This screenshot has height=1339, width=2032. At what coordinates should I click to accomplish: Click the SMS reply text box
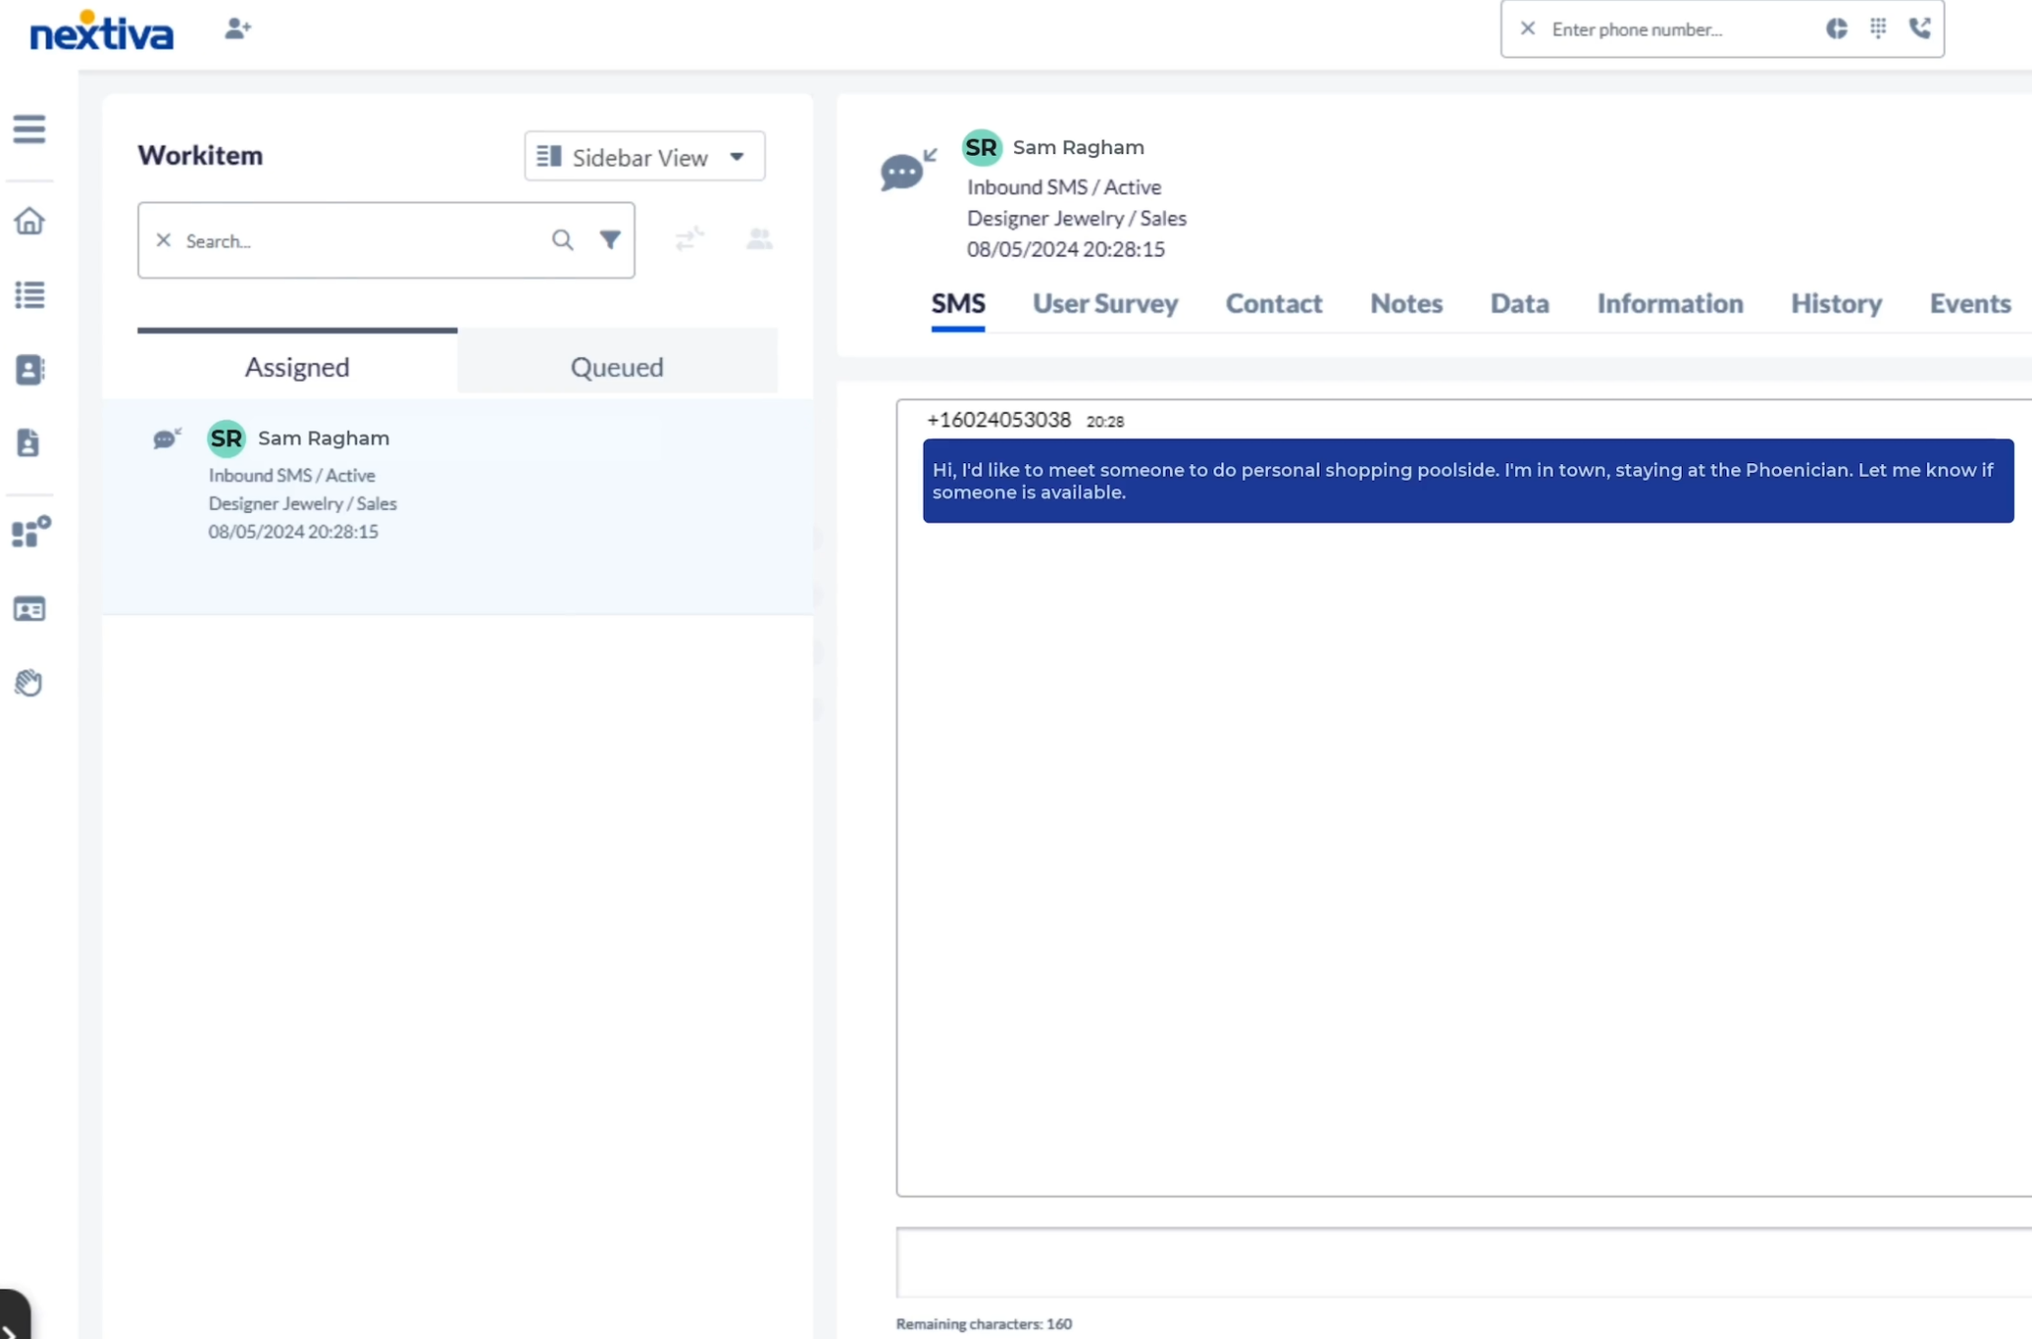1459,1262
